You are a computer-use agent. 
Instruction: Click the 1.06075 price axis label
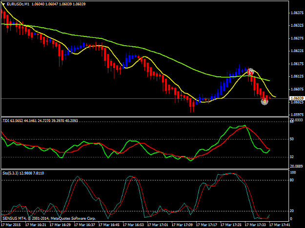click(297, 89)
